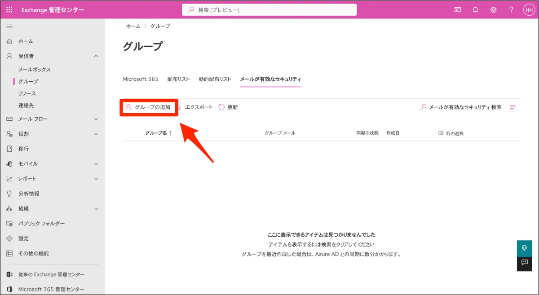Open the app launcher waffle icon
This screenshot has width=539, height=295.
9,9
